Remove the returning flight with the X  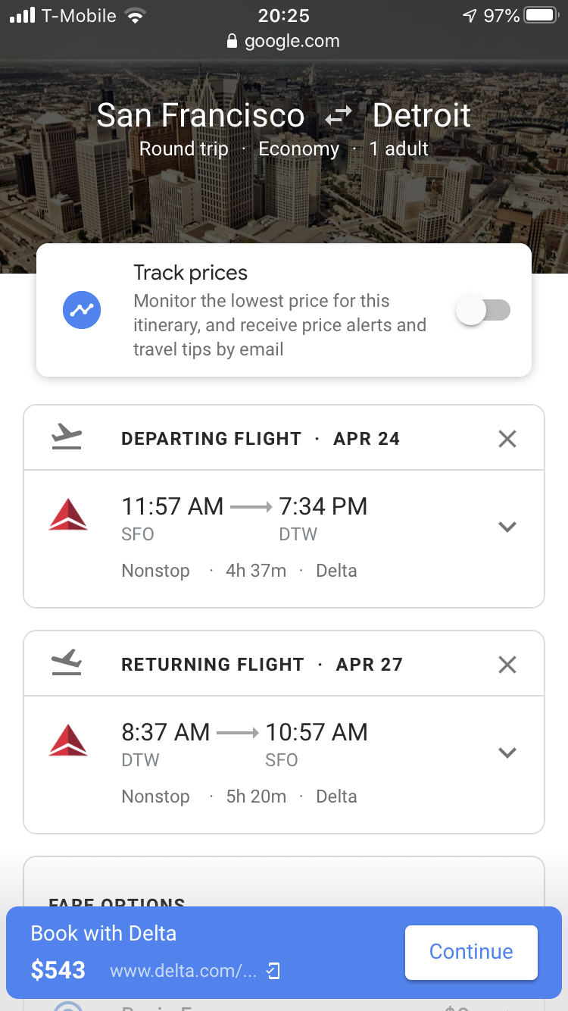tap(507, 665)
